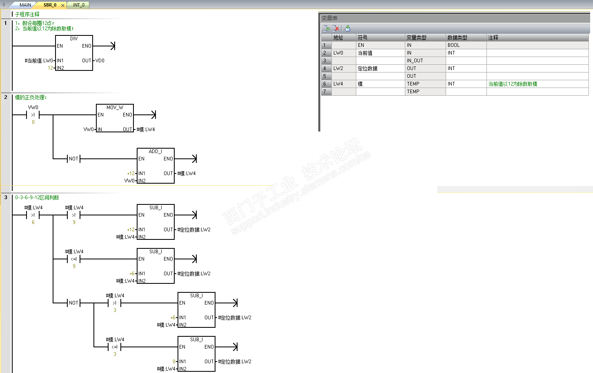Click the NOT contact in network 3
The image size is (593, 373).
pyautogui.click(x=73, y=303)
